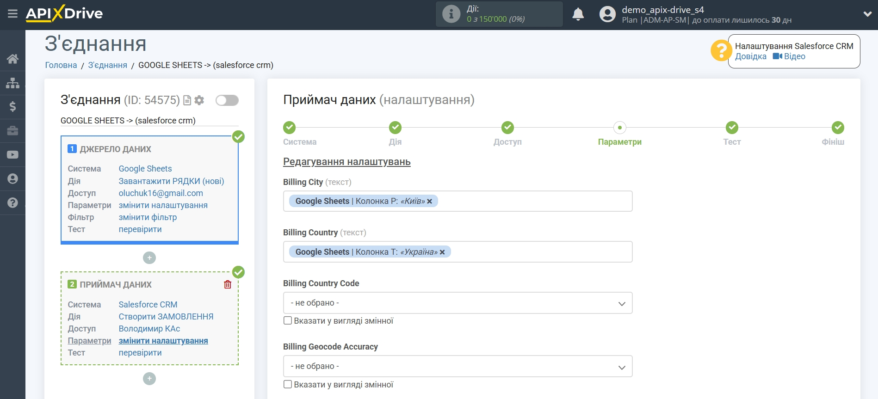Click receiver block green checkmark
The height and width of the screenshot is (399, 878).
pyautogui.click(x=238, y=272)
